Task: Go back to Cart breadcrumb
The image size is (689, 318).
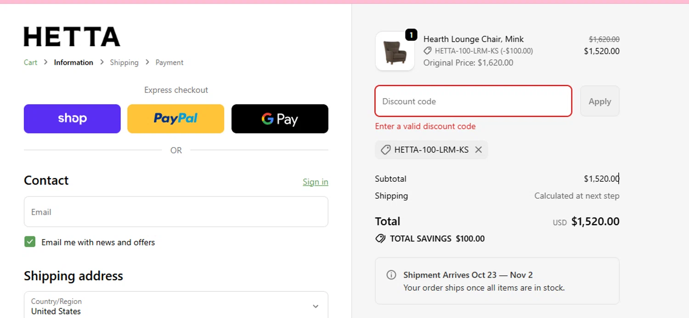Action: pyautogui.click(x=30, y=62)
